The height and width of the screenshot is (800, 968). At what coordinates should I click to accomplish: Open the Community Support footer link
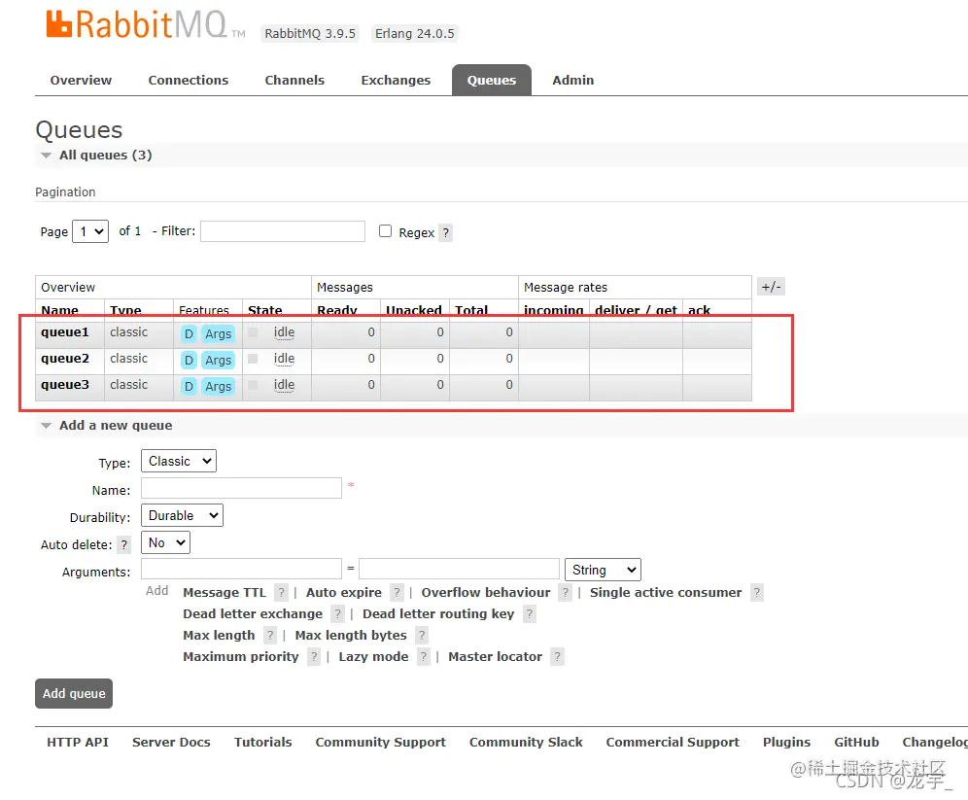coord(380,743)
